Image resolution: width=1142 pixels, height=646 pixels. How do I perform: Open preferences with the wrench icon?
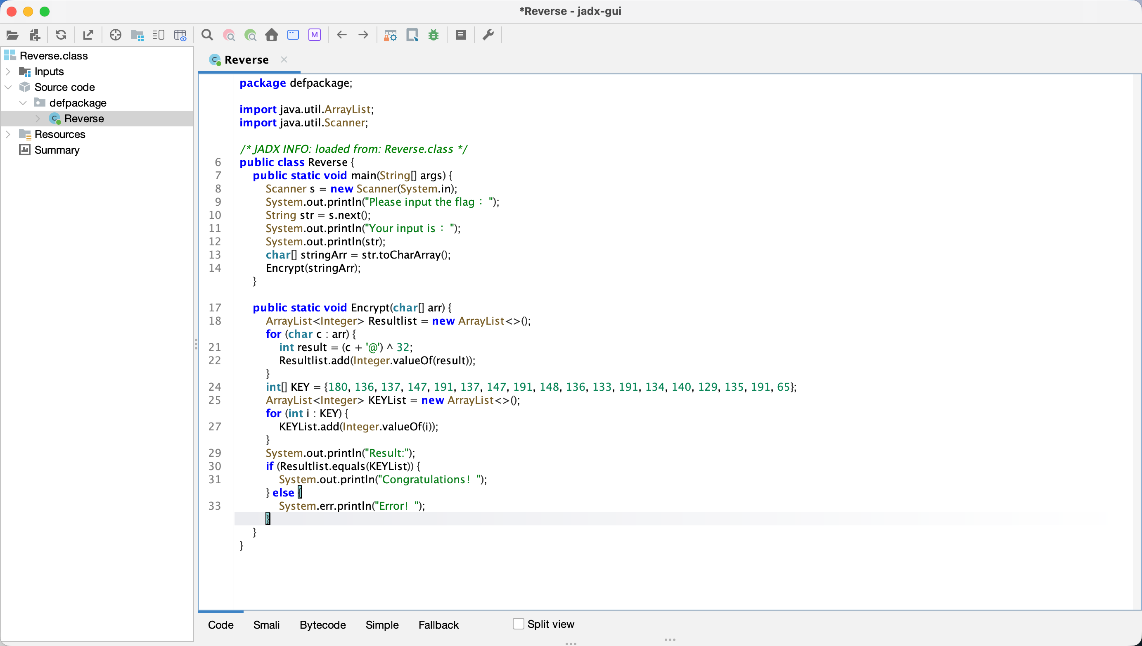coord(488,35)
